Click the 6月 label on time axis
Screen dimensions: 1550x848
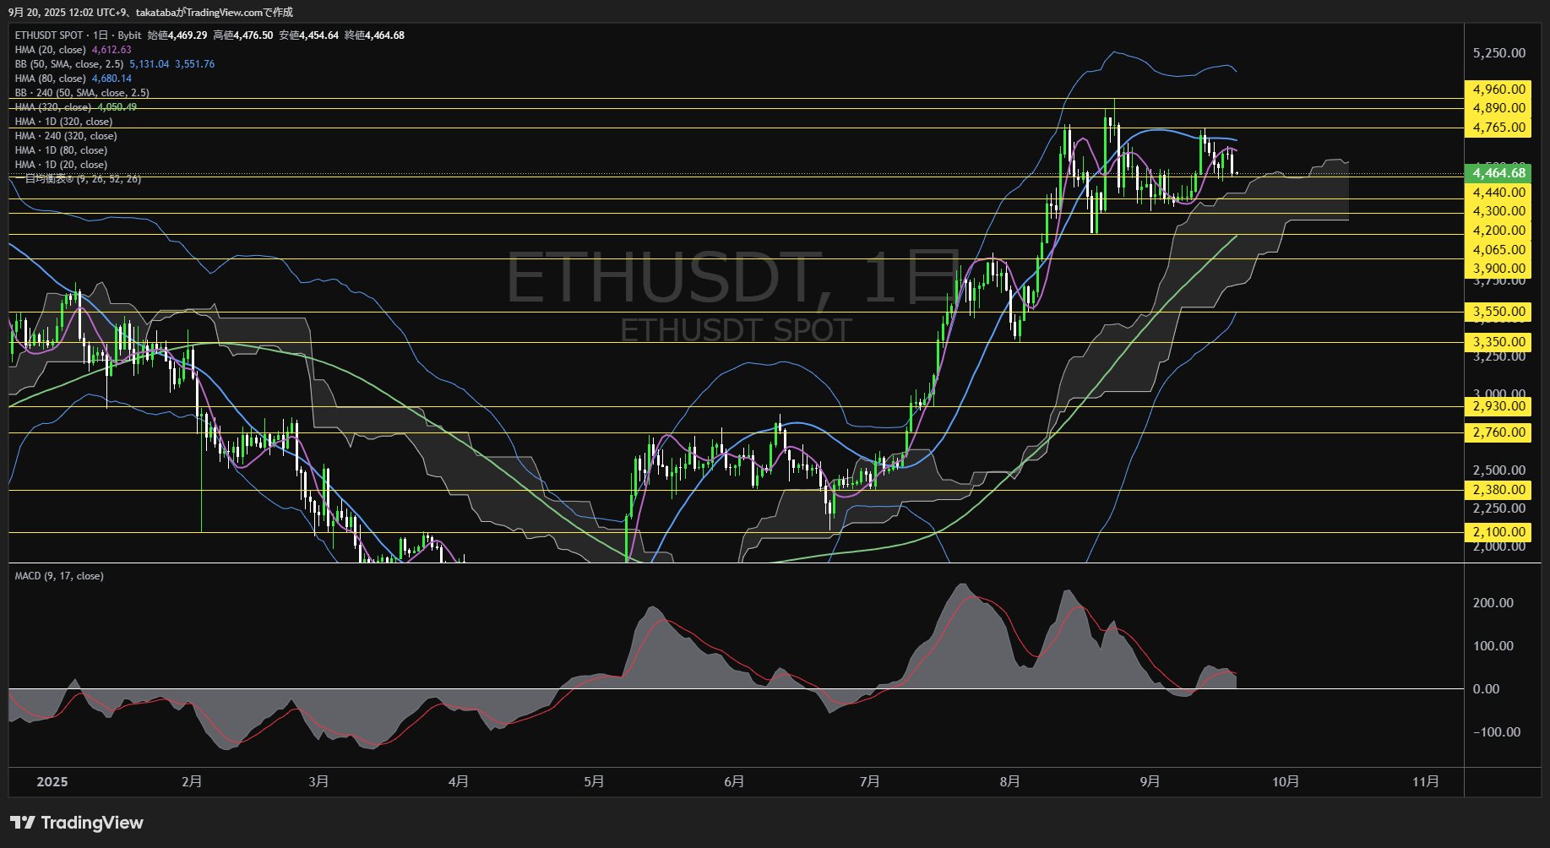click(x=734, y=782)
